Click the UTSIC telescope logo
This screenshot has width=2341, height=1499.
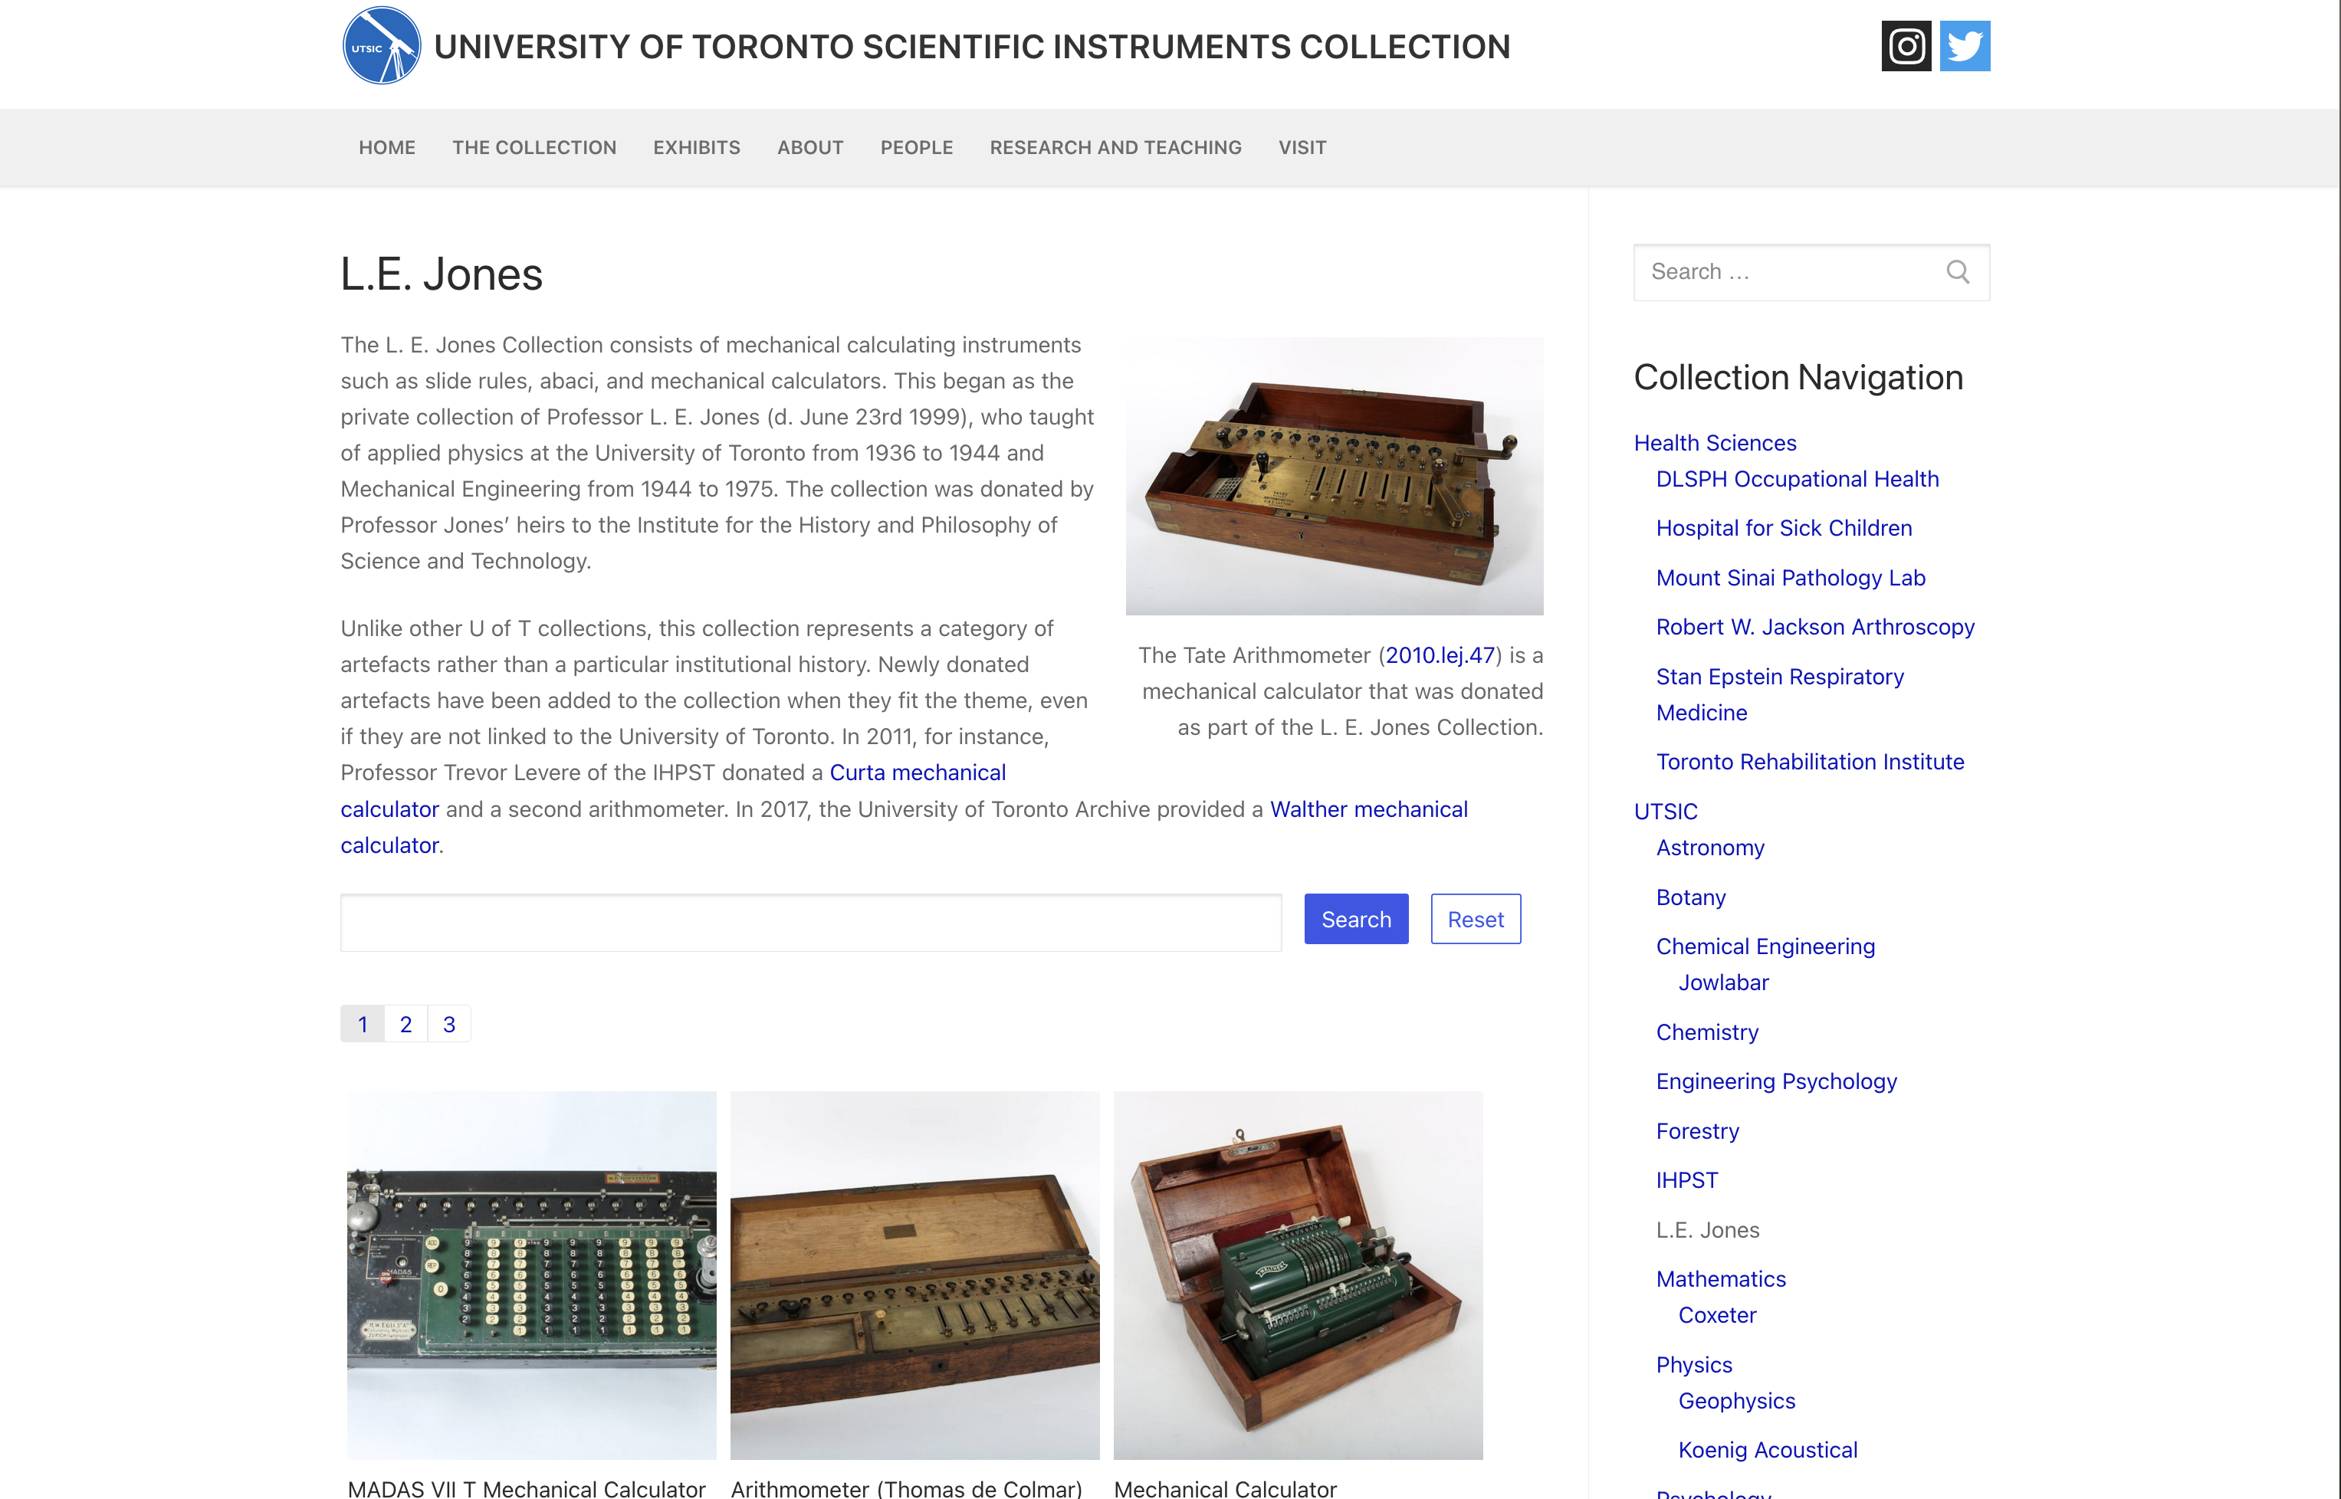point(382,46)
